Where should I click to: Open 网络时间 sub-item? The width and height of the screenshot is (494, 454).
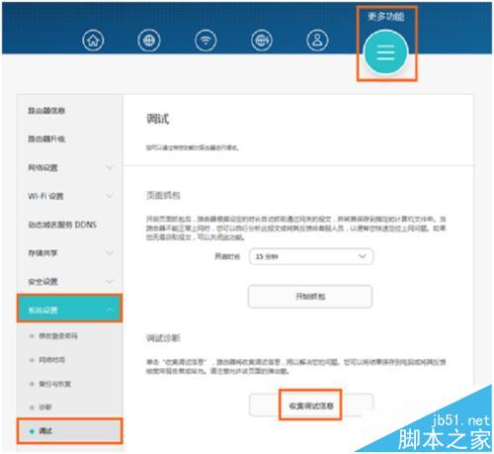51,360
